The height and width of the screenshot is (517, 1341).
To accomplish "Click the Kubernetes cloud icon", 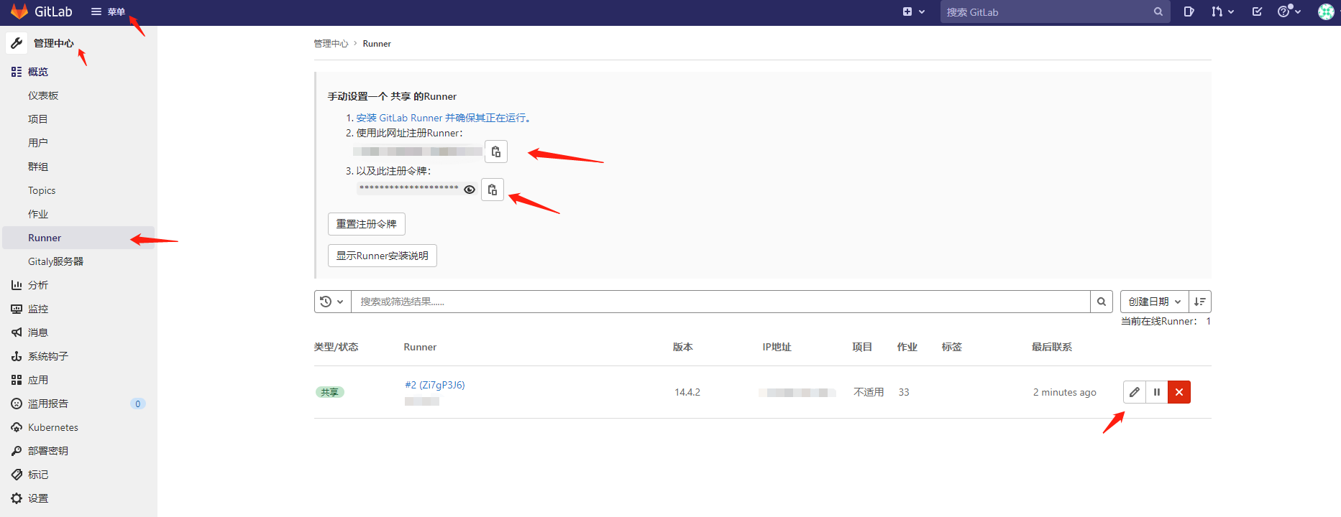I will tap(17, 427).
